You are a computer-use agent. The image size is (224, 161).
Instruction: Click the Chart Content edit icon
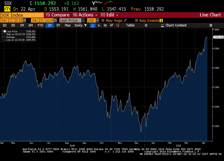coord(163,25)
